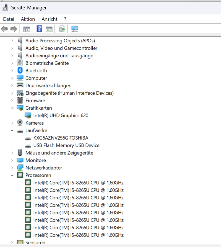The height and width of the screenshot is (247, 221).
Task: Collapse the Prozessoren category
Action: (12, 175)
